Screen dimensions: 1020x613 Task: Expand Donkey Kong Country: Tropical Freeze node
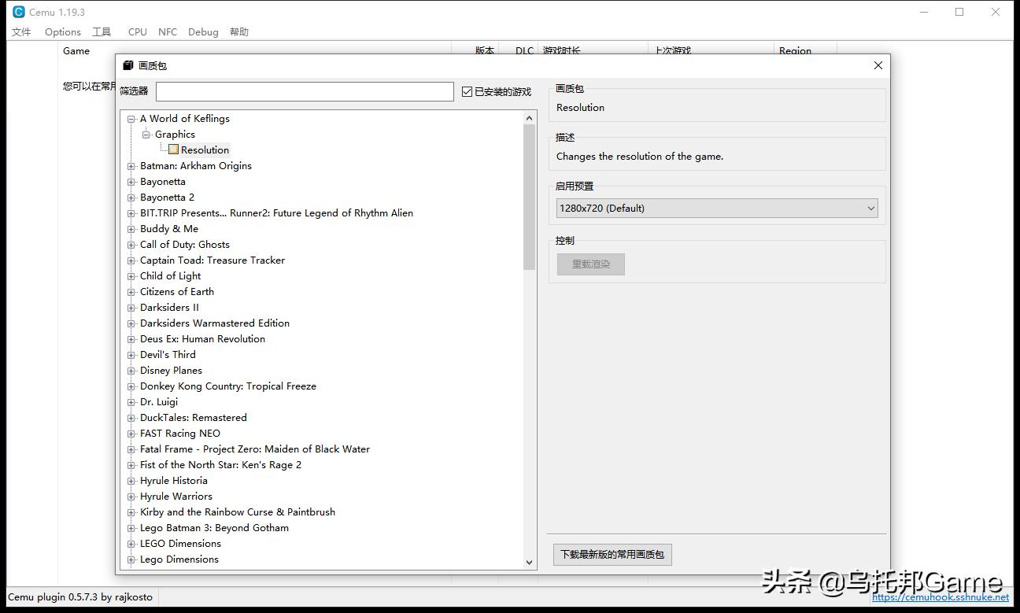(x=131, y=386)
